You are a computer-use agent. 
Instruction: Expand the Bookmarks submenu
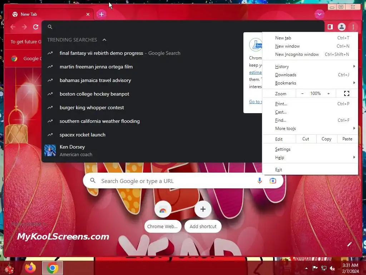310,83
